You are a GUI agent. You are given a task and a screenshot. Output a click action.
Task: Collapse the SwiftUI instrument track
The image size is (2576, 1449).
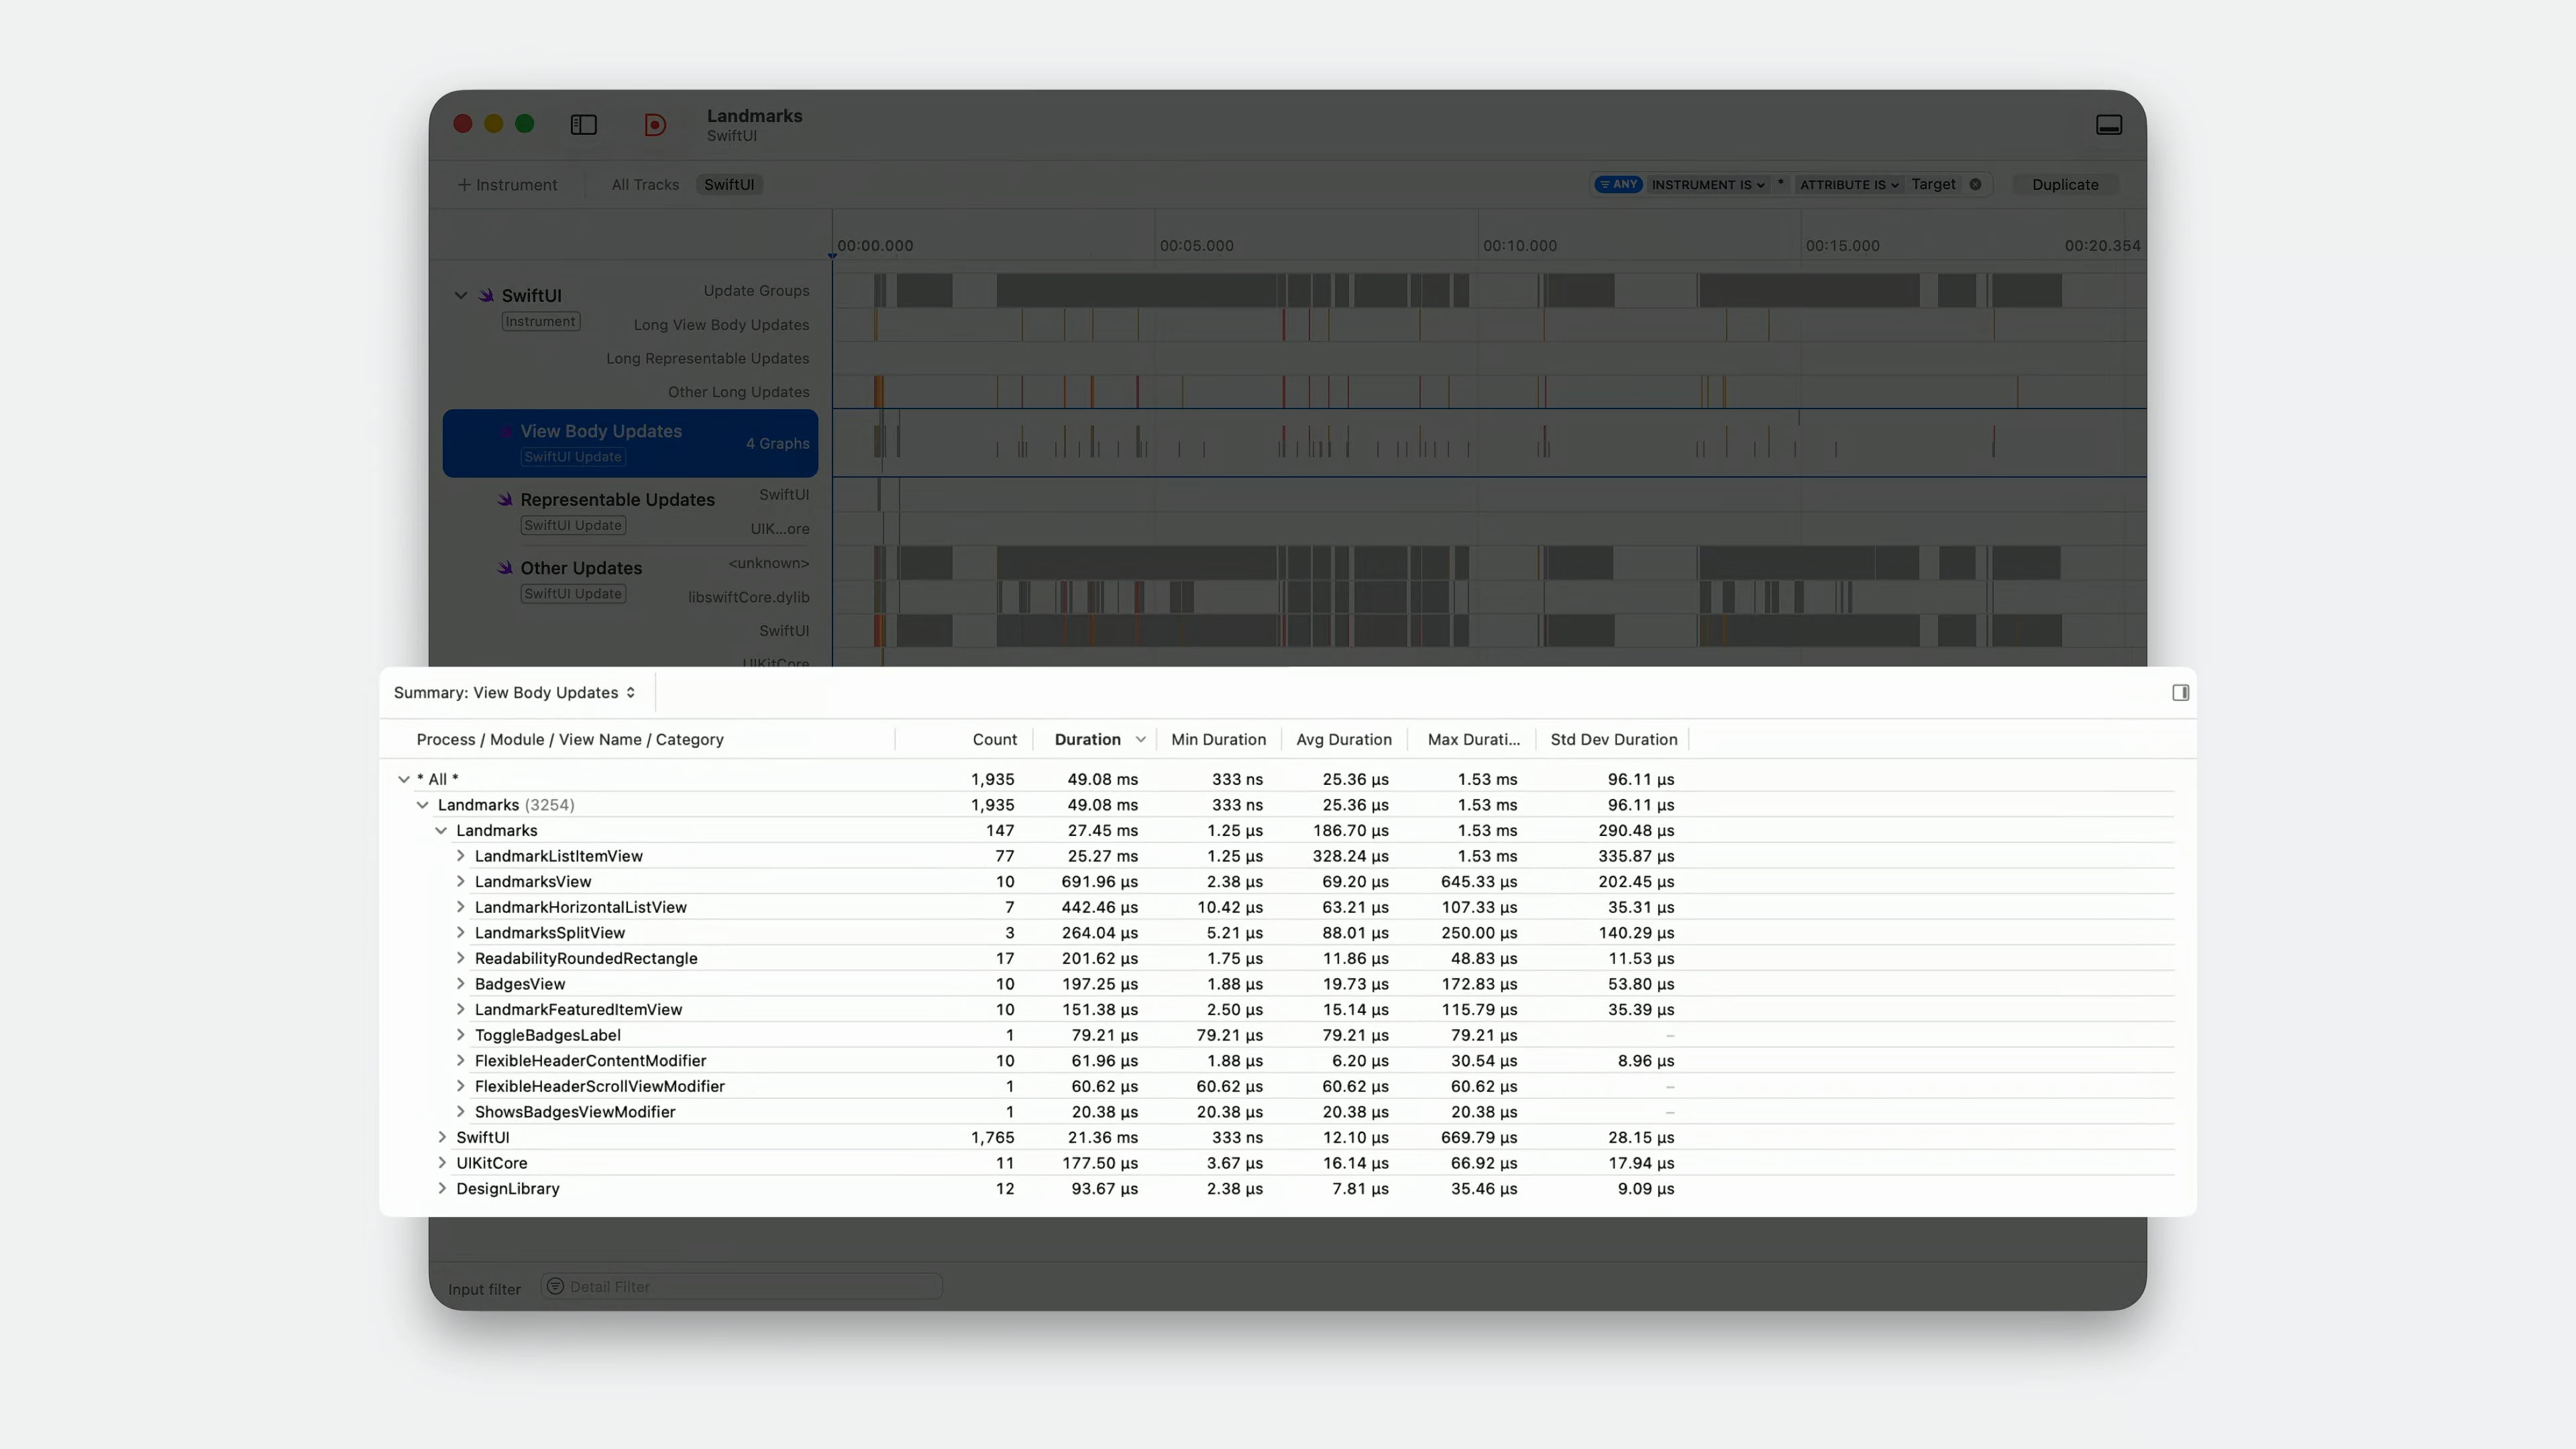click(461, 295)
